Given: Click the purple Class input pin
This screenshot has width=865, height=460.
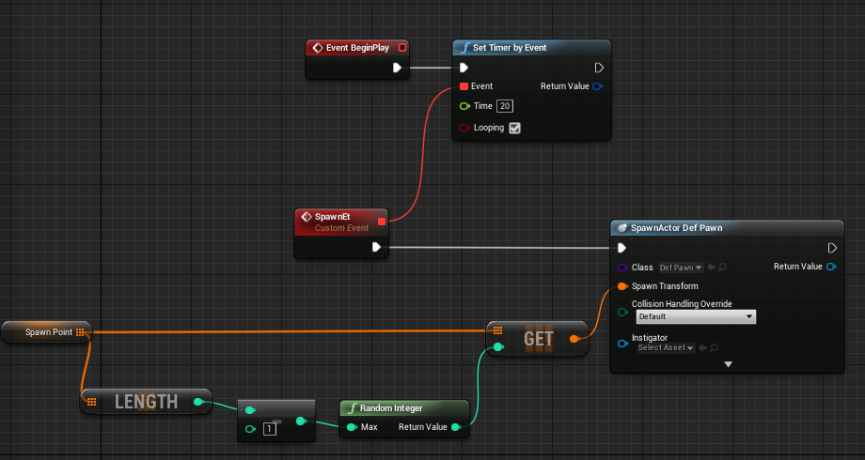Looking at the screenshot, I should tap(622, 268).
